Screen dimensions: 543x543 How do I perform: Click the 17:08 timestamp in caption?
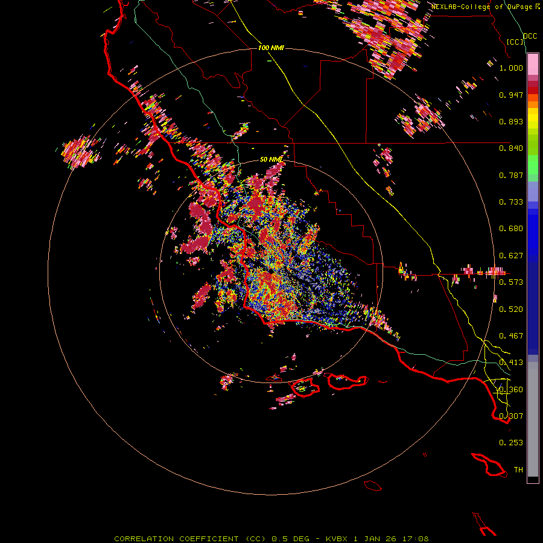[416, 539]
